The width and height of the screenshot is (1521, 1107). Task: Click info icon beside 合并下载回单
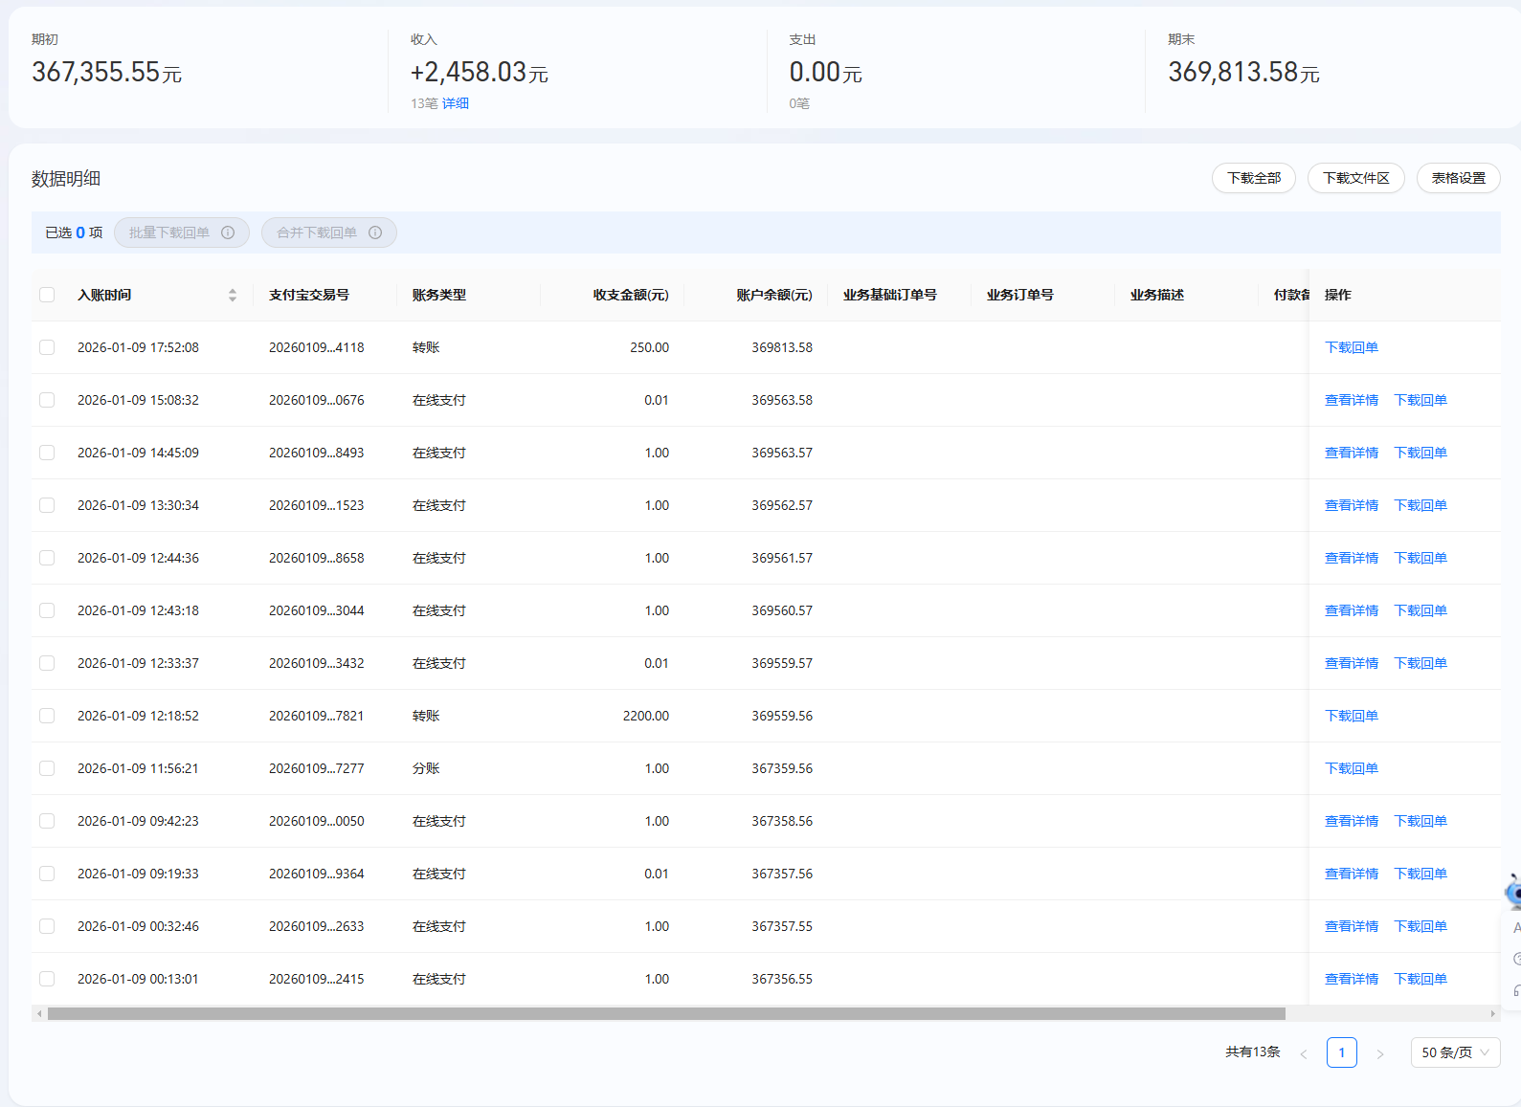coord(375,232)
